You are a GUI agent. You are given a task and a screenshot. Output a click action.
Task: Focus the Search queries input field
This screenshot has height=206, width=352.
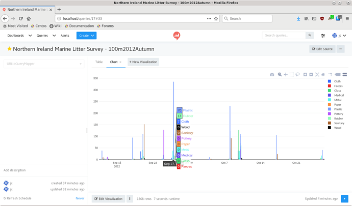pos(284,36)
